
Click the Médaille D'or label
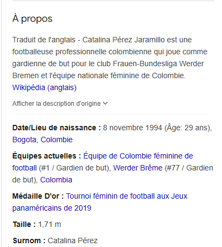(x=38, y=196)
